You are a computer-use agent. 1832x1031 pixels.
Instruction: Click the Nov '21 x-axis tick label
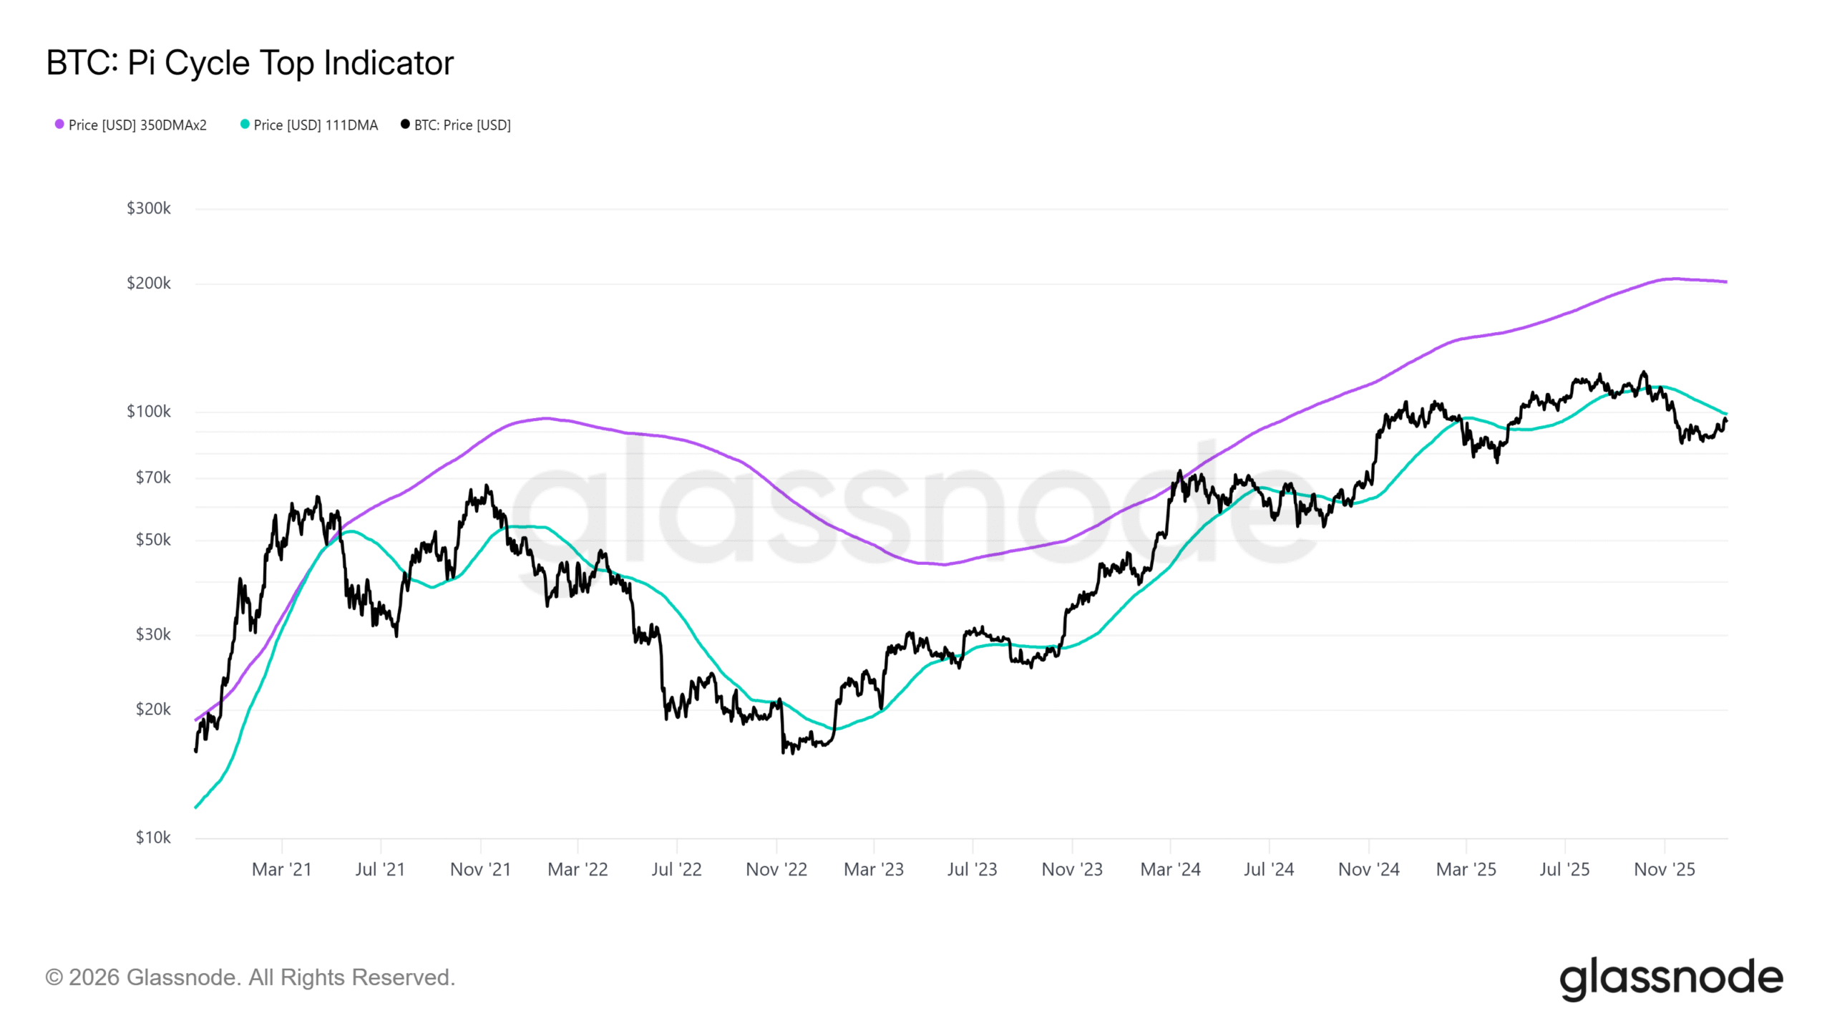(x=480, y=869)
